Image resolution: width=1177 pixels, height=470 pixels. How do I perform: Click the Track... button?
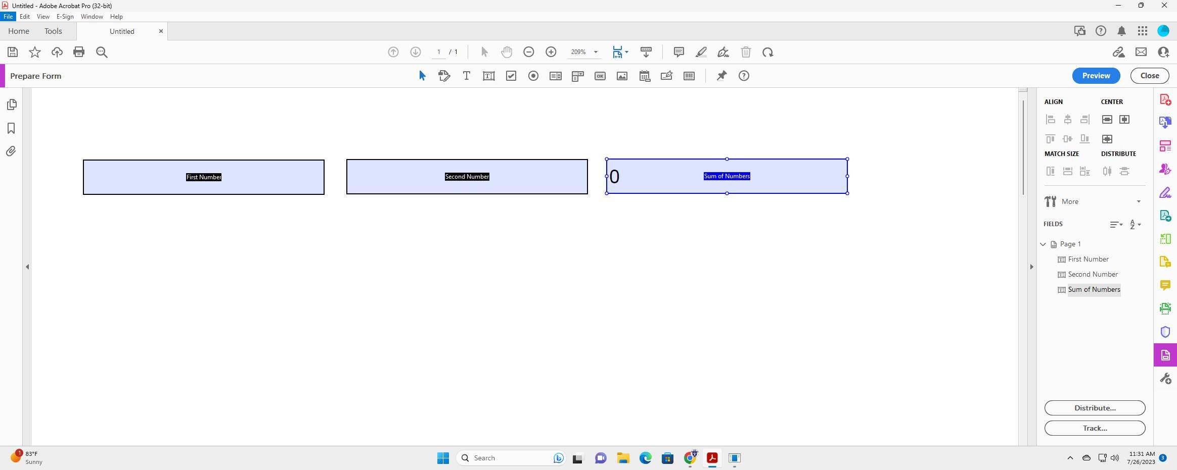1095,428
